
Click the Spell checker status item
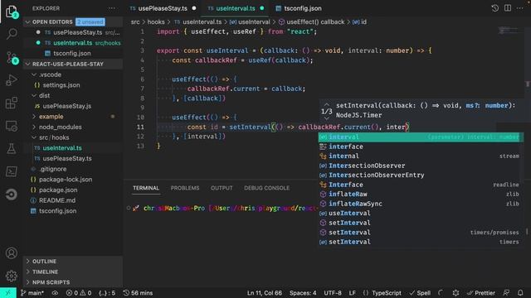(x=420, y=293)
